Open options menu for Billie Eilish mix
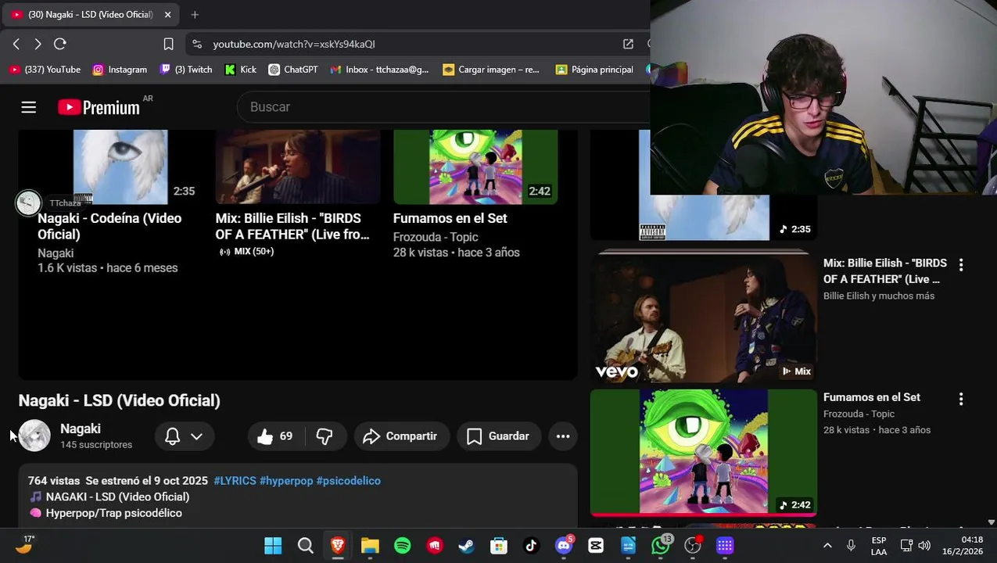The width and height of the screenshot is (997, 563). [x=961, y=265]
